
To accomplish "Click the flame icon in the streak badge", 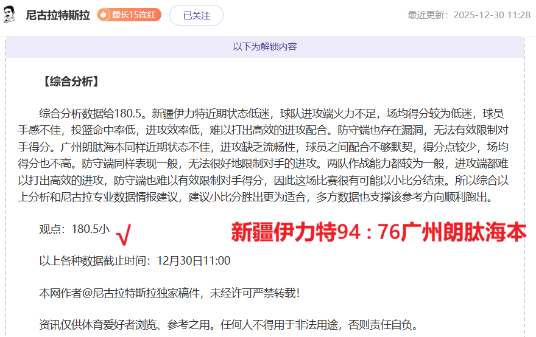I will pos(104,15).
